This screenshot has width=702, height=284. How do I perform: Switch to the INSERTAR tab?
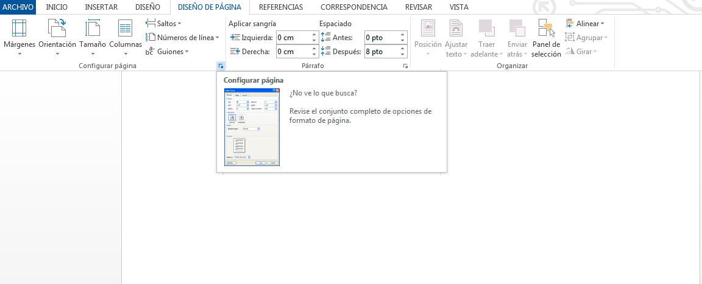101,7
